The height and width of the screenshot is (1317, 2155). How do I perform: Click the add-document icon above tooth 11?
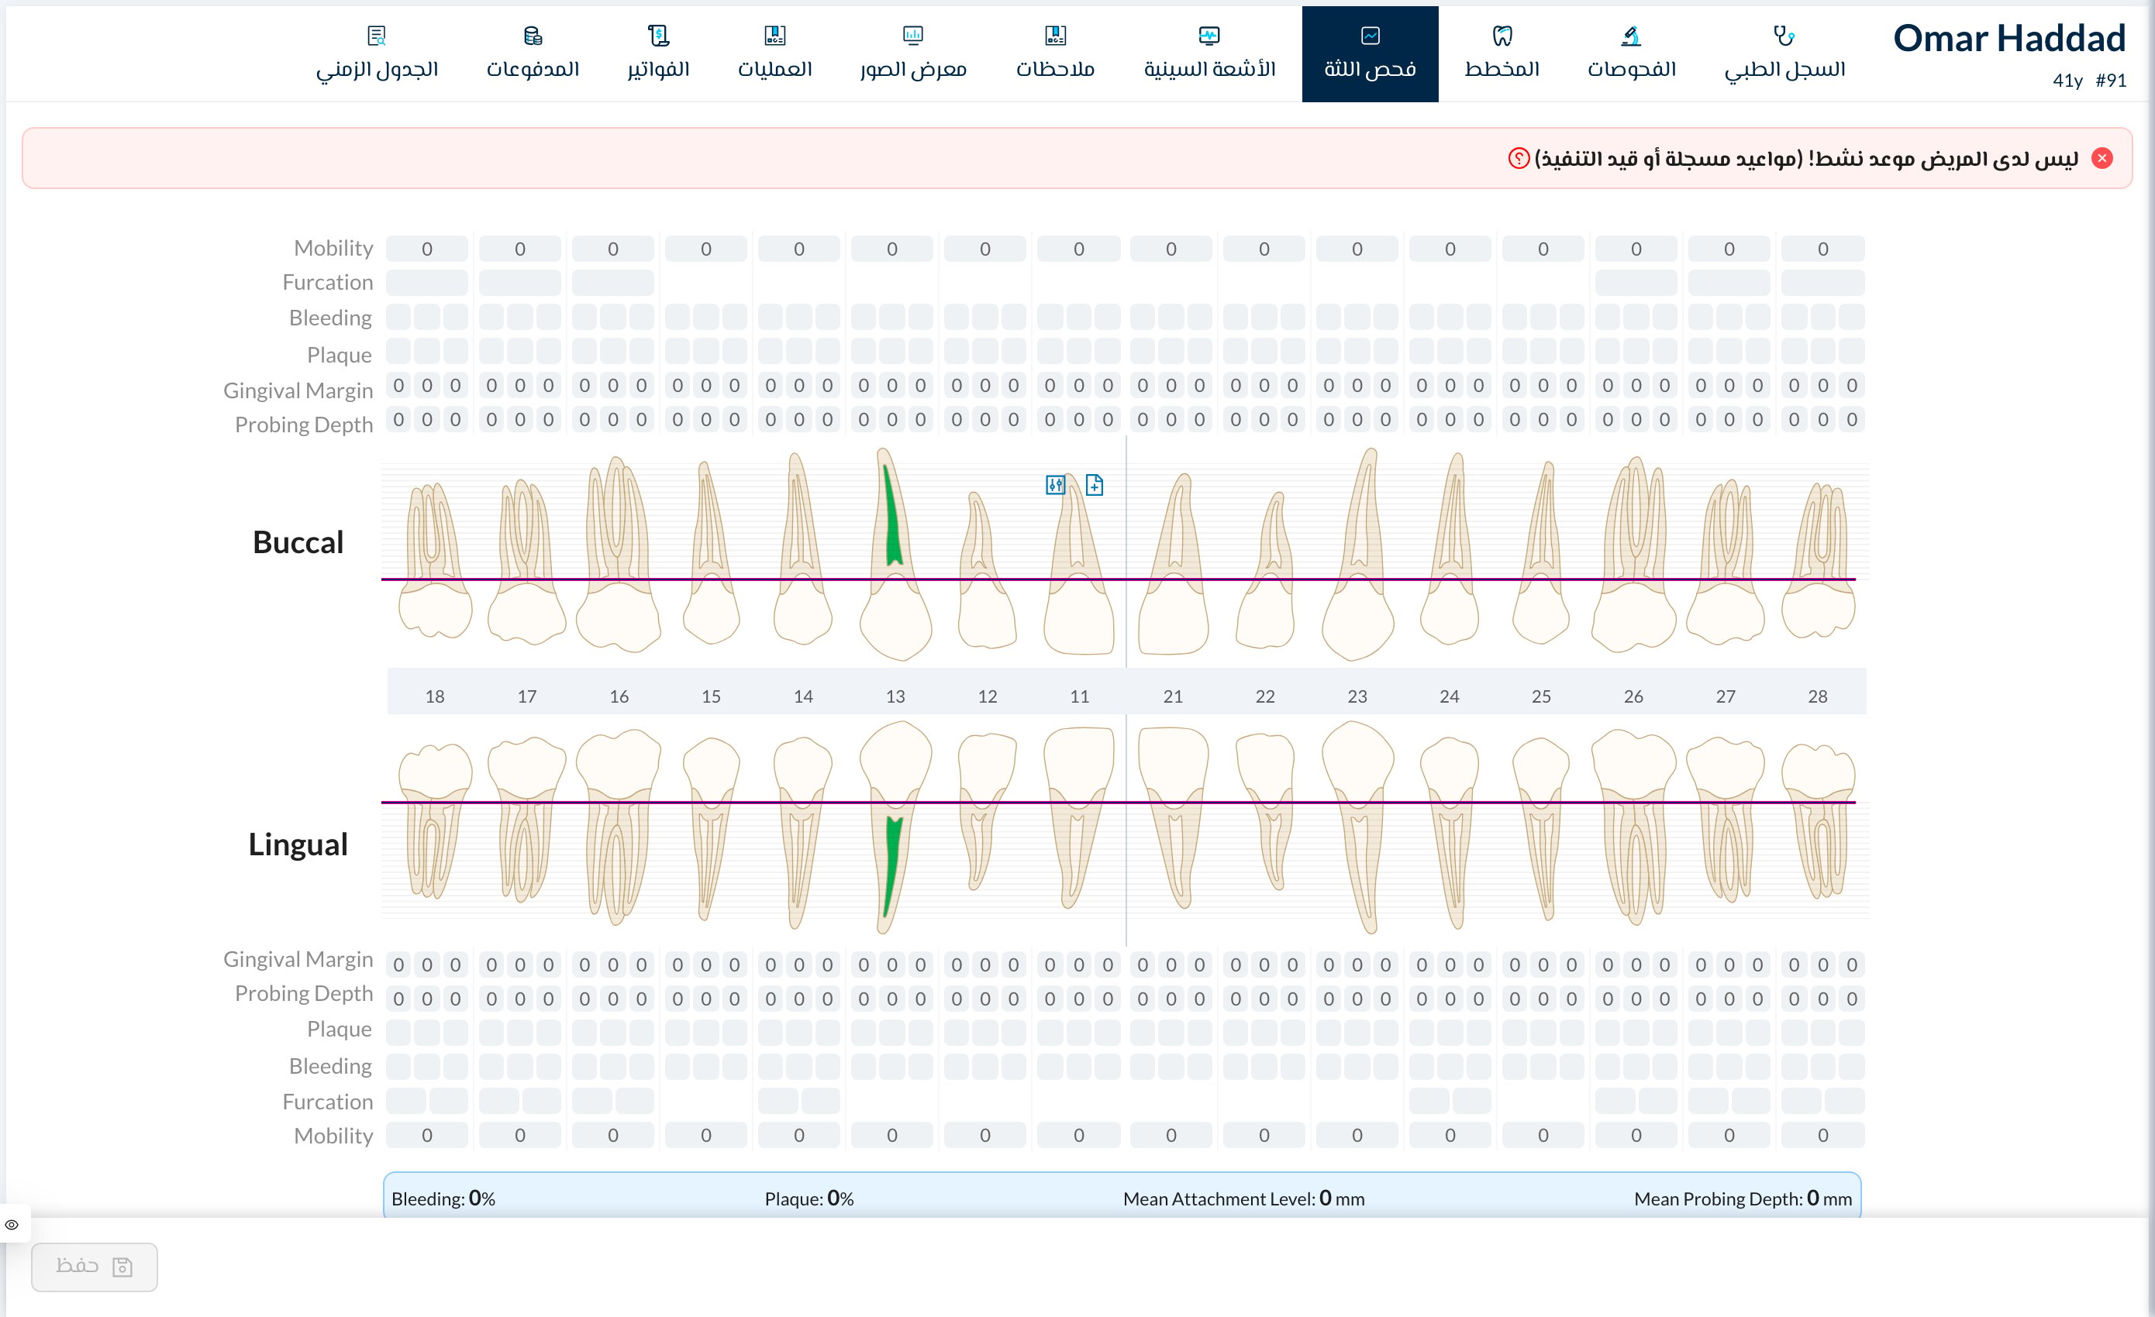coord(1094,485)
